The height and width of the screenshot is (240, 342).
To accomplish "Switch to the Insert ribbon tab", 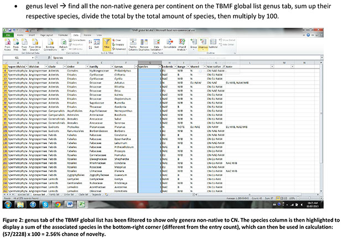I will pos(32,35).
